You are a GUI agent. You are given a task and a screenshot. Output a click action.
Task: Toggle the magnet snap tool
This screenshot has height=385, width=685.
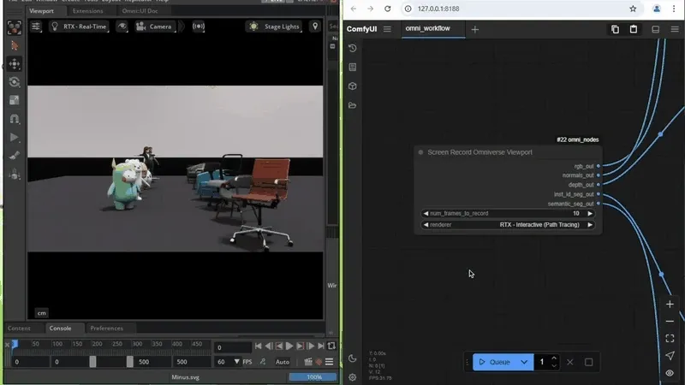(15, 119)
